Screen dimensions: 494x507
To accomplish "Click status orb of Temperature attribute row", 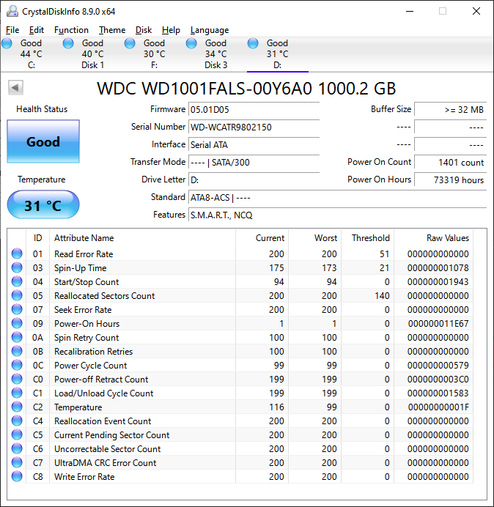I will [17, 407].
